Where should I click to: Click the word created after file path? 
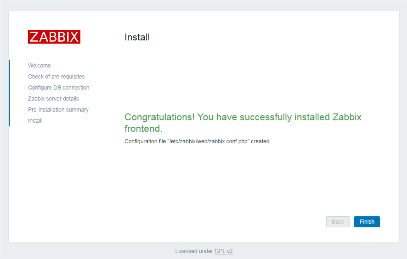tap(260, 141)
